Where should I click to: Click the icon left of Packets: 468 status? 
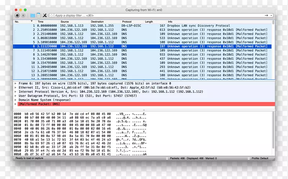(167, 158)
